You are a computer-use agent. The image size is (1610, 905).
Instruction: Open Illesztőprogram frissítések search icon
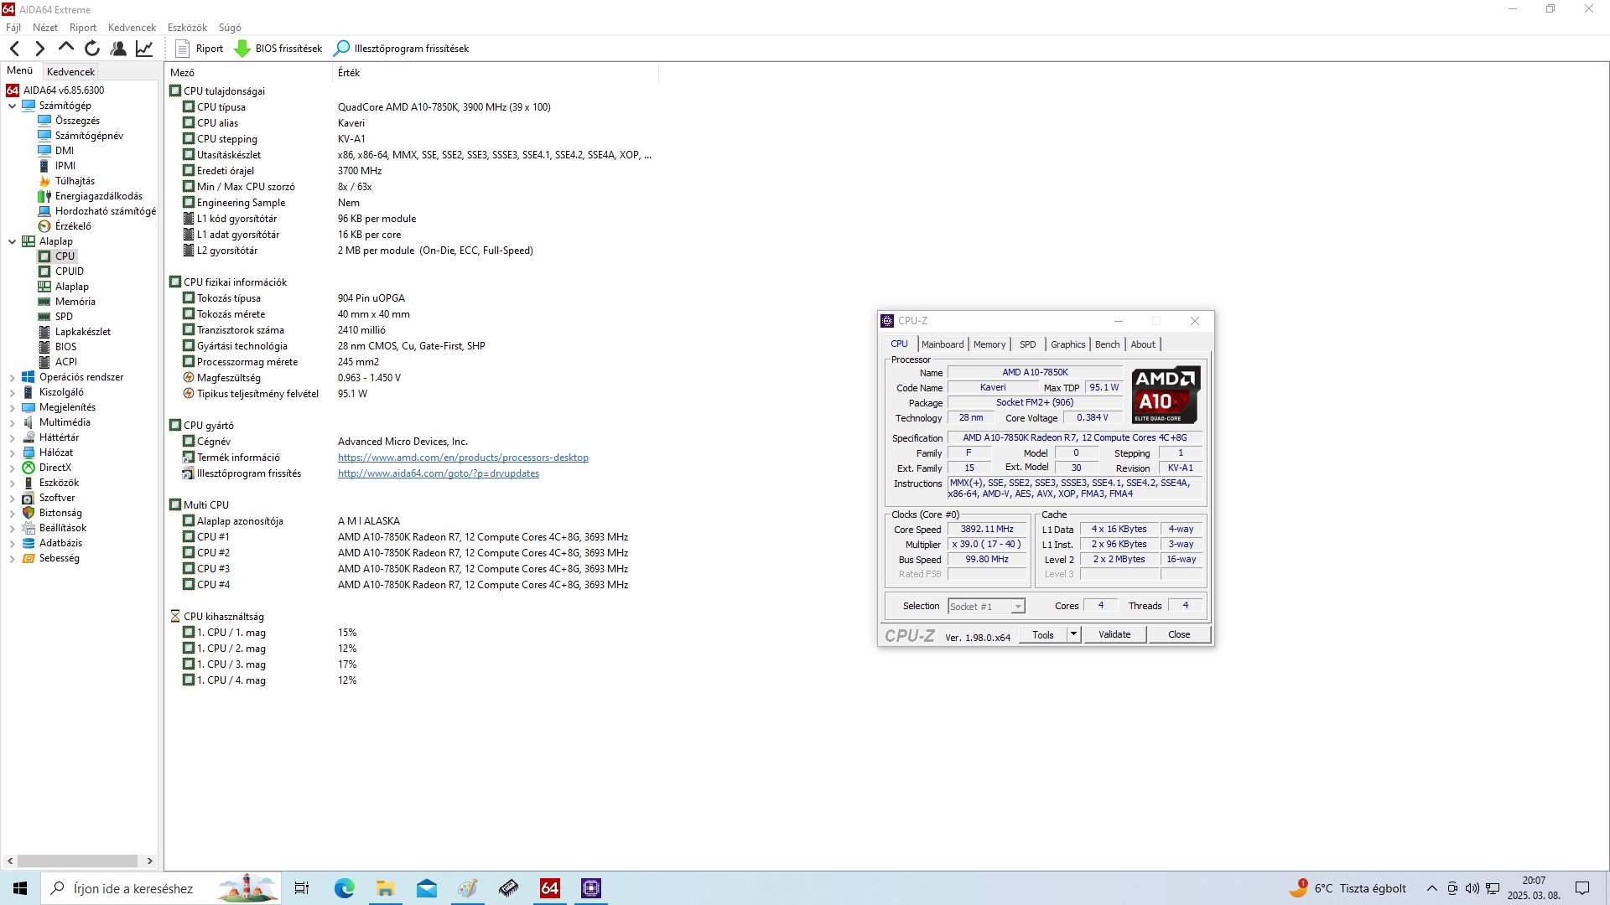pyautogui.click(x=341, y=49)
